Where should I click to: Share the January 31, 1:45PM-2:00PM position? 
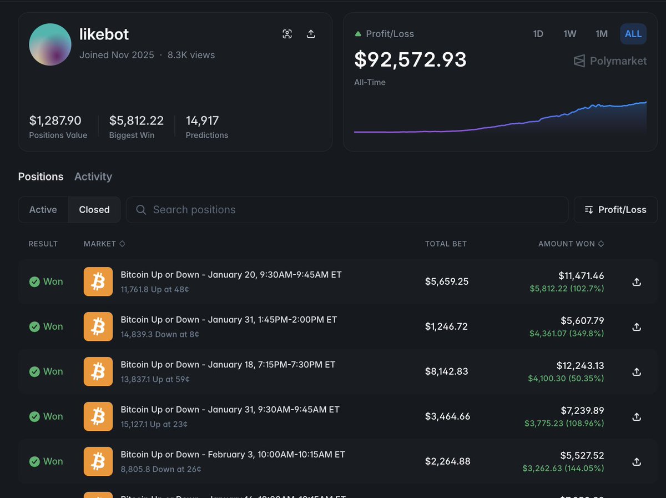click(637, 326)
